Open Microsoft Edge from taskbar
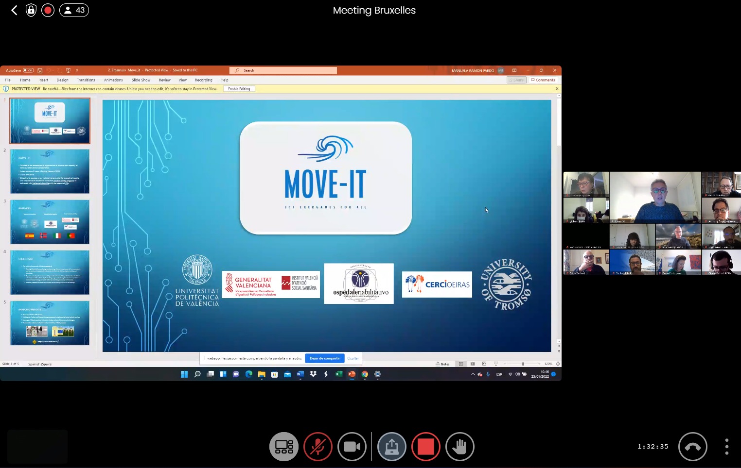Screen dimensions: 741x468 pyautogui.click(x=249, y=374)
